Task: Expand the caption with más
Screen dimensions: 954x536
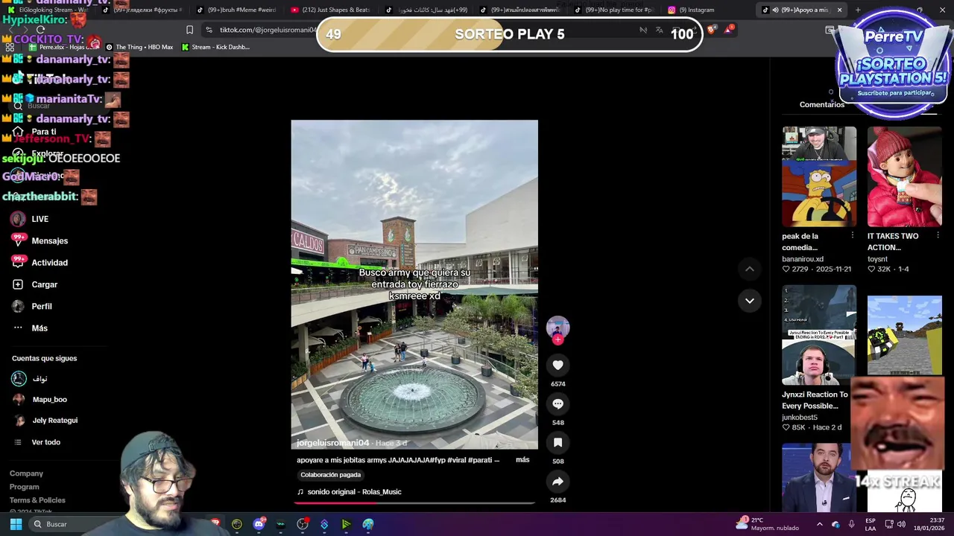Action: click(522, 460)
